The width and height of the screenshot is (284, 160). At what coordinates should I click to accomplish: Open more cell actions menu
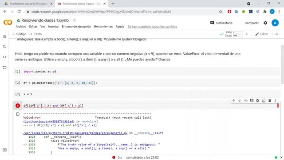(x=276, y=100)
